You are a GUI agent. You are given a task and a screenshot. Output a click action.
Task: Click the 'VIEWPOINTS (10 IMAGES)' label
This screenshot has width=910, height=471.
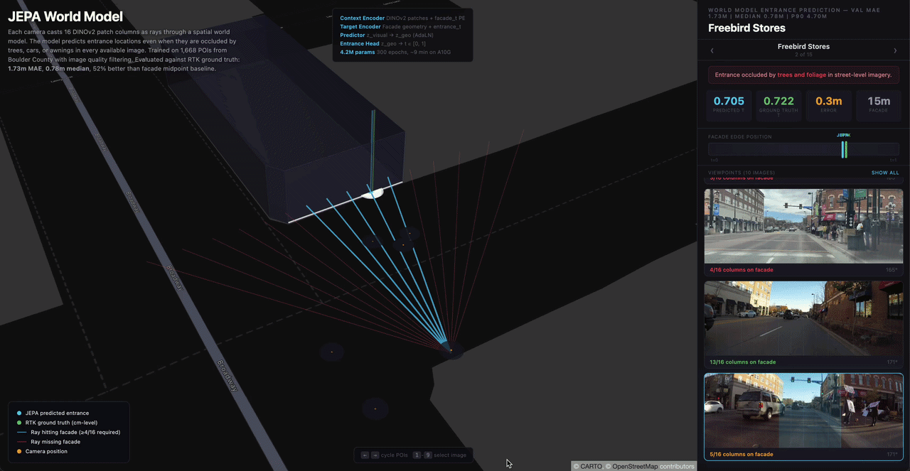point(742,173)
